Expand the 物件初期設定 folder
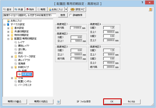This screenshot has height=108, width=156. tap(8, 35)
